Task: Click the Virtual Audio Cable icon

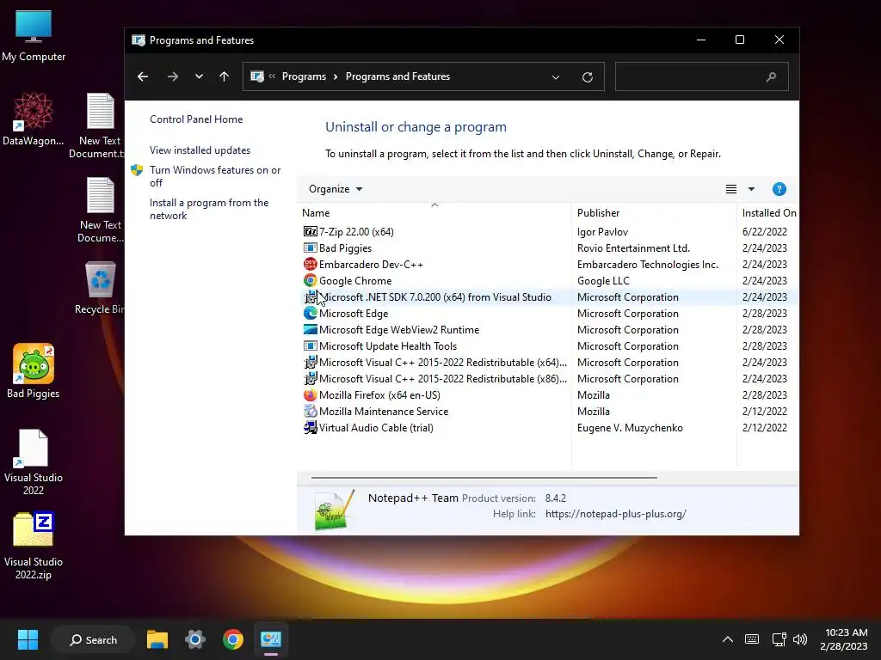Action: [x=310, y=428]
